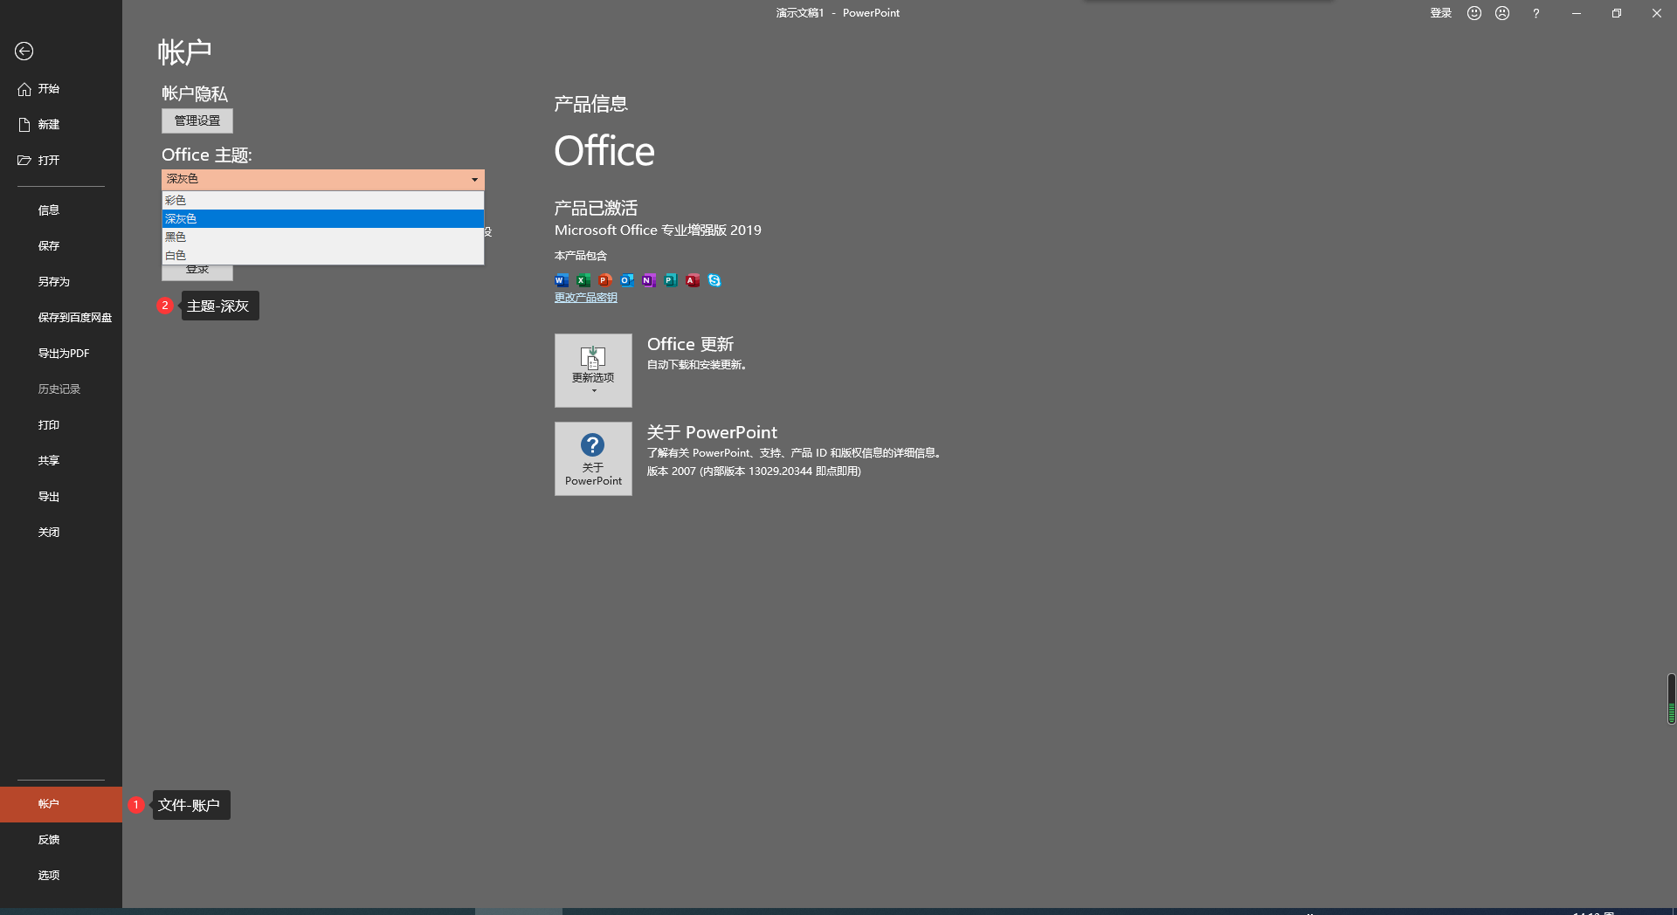The height and width of the screenshot is (915, 1677).
Task: Open 更新选项 dropdown button
Action: [593, 370]
